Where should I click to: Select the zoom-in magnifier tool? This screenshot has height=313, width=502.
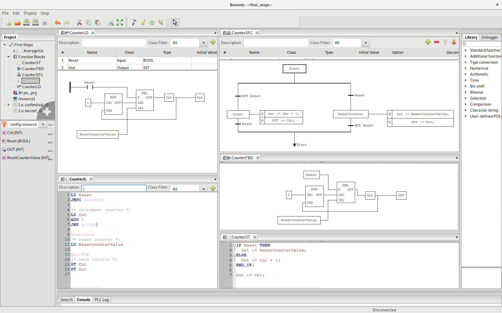(x=111, y=22)
